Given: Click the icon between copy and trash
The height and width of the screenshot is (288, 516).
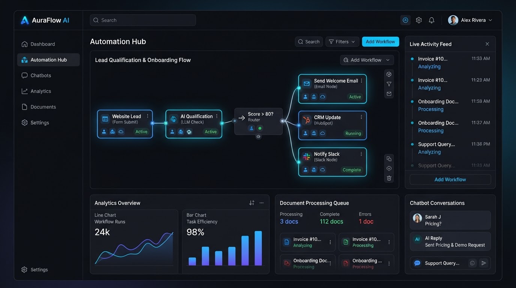Looking at the screenshot, I should (389, 168).
